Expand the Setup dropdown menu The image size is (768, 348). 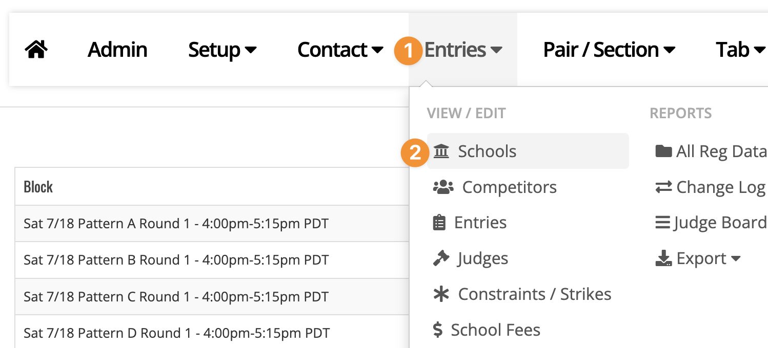point(222,50)
